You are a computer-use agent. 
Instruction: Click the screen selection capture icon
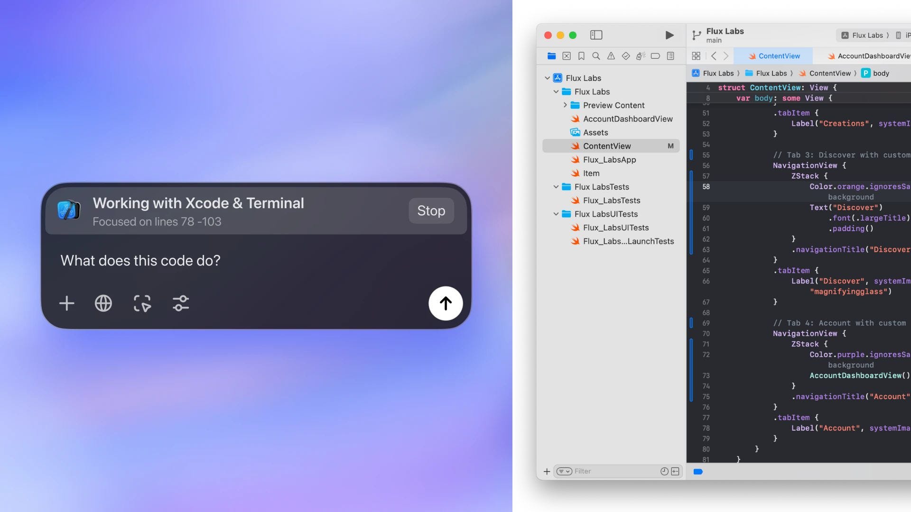coord(142,303)
